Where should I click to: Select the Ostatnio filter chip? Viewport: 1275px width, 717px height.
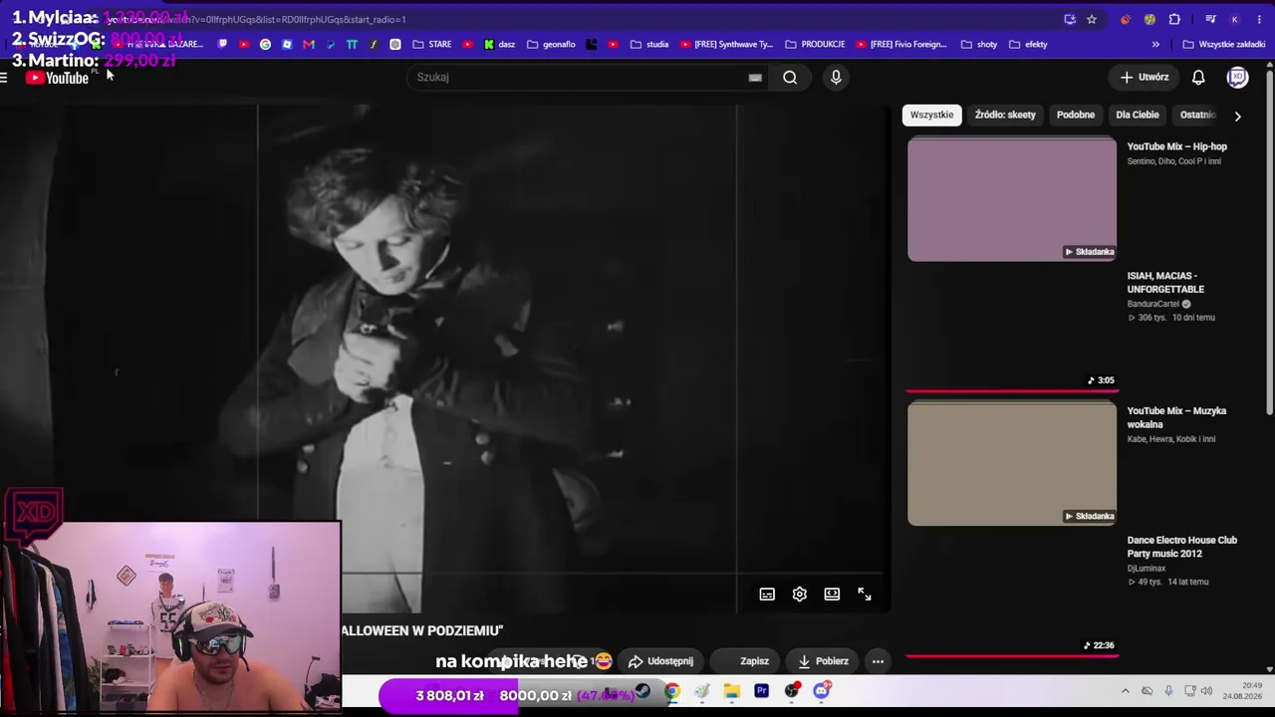pyautogui.click(x=1197, y=115)
